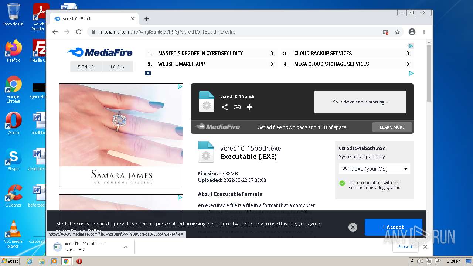Click the MediaFire logo at page top
473x266 pixels.
click(100, 52)
